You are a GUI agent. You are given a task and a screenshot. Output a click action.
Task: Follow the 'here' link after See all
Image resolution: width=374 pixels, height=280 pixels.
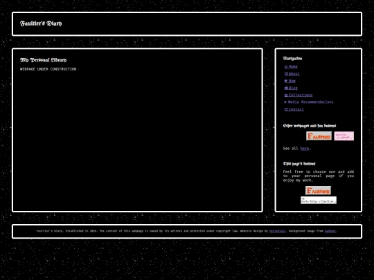pyautogui.click(x=305, y=149)
